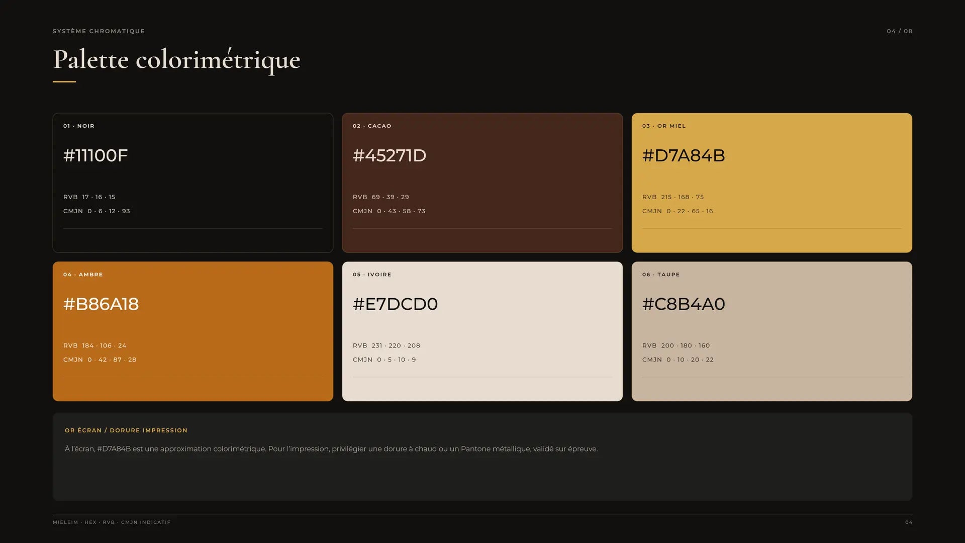Click the hex code #11100F
Screen dimensions: 965x543
point(95,155)
